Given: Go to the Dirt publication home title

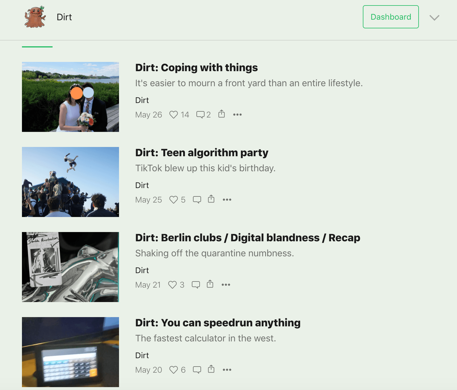Looking at the screenshot, I should [x=64, y=17].
